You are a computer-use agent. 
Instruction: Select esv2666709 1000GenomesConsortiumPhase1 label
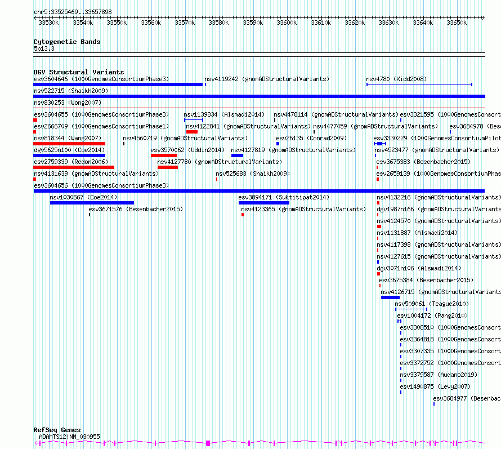(101, 126)
